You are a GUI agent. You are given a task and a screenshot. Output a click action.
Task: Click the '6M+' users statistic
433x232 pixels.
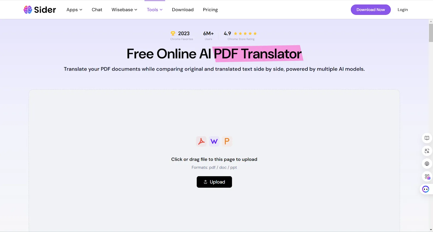click(x=208, y=34)
